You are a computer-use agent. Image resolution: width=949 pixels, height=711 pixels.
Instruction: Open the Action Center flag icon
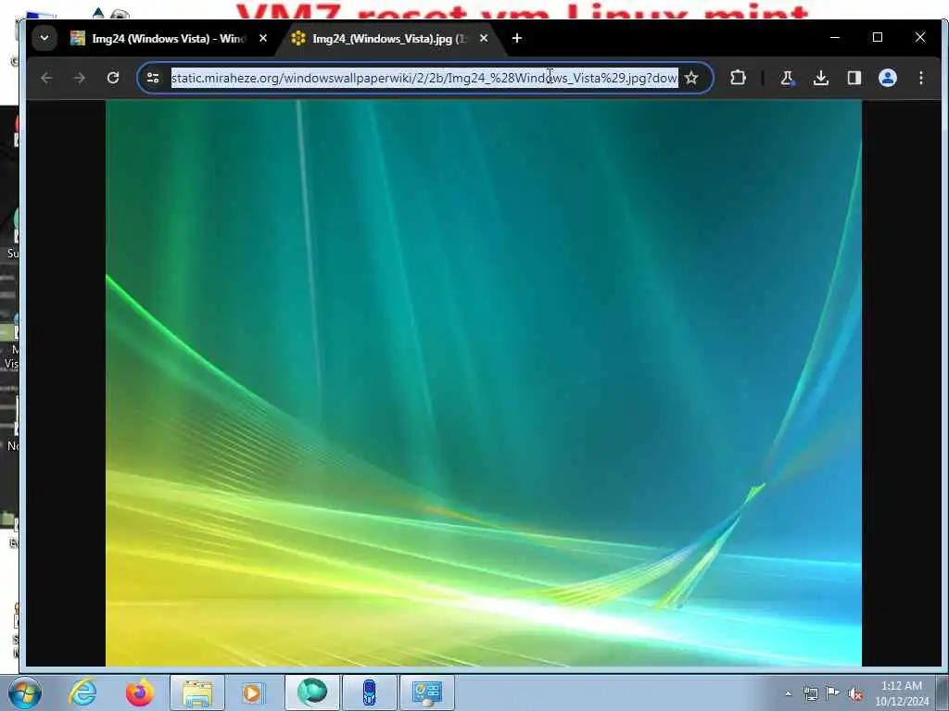(x=833, y=693)
